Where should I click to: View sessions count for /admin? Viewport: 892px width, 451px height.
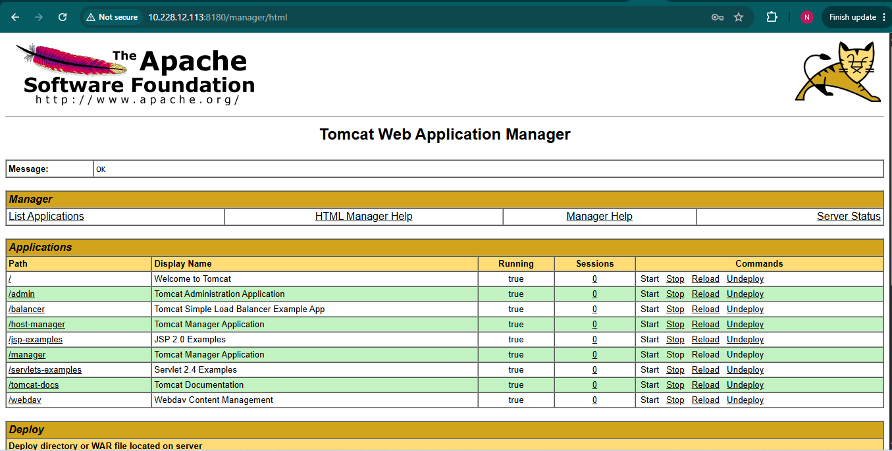(x=594, y=294)
